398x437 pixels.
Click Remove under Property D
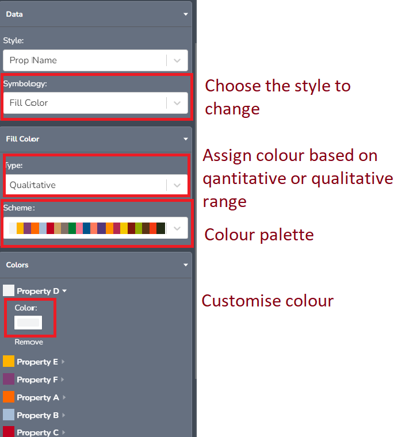(x=29, y=342)
